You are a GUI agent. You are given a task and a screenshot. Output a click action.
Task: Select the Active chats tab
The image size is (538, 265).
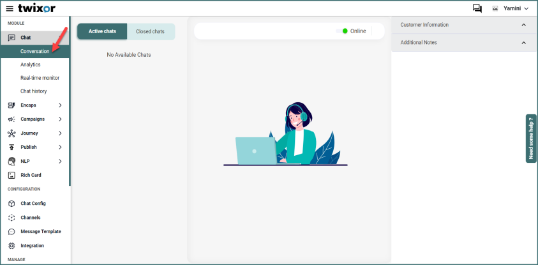tap(102, 31)
